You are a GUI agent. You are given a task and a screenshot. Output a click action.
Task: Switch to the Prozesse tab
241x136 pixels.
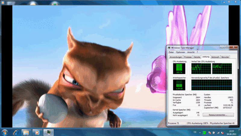pos(188,57)
